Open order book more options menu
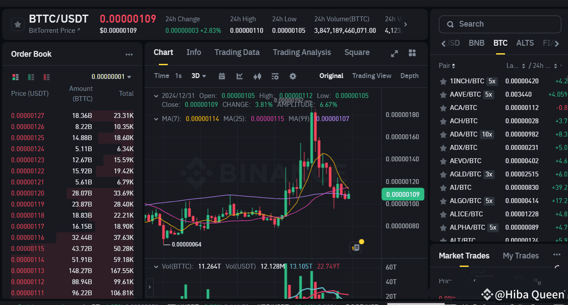The height and width of the screenshot is (305, 568). click(129, 55)
